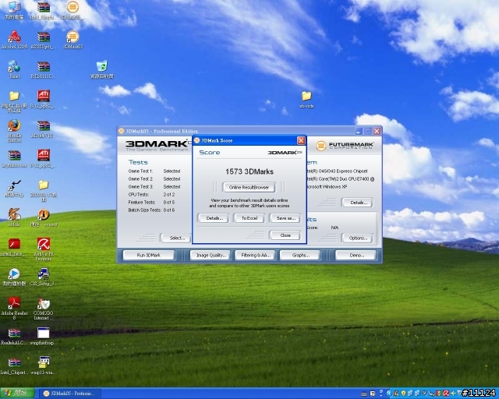
Task: Open the Everest info shortcut icon
Action: (44, 217)
